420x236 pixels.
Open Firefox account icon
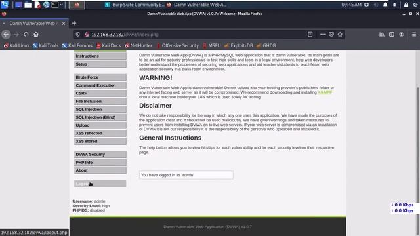tap(402, 35)
